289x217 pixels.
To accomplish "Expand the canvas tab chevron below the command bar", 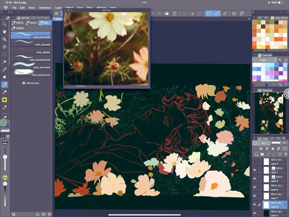I will coord(249,19).
